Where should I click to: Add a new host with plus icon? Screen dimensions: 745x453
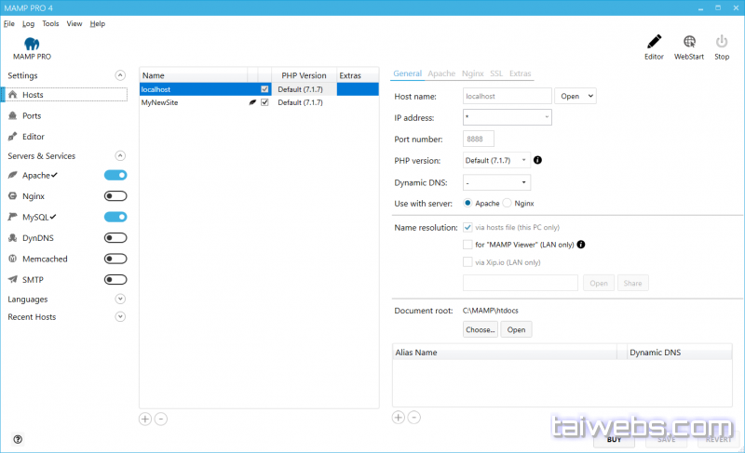145,419
